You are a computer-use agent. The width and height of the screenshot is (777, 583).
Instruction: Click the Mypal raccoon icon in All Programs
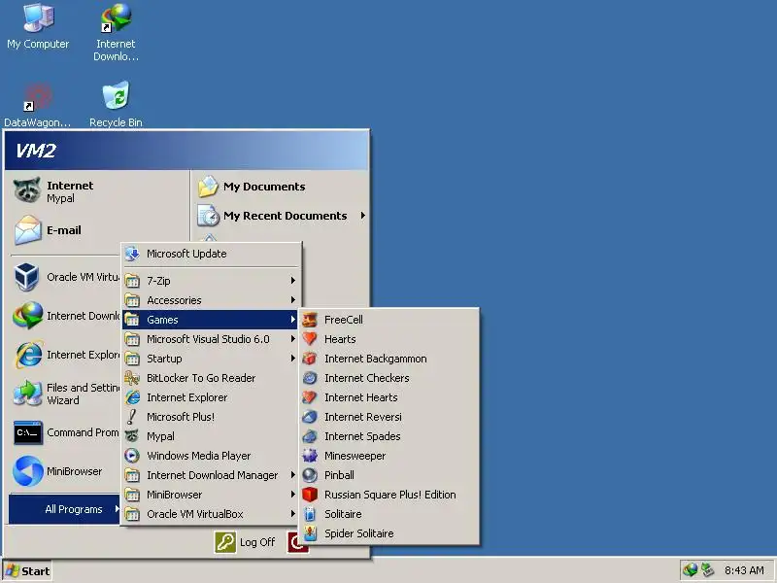pos(132,436)
